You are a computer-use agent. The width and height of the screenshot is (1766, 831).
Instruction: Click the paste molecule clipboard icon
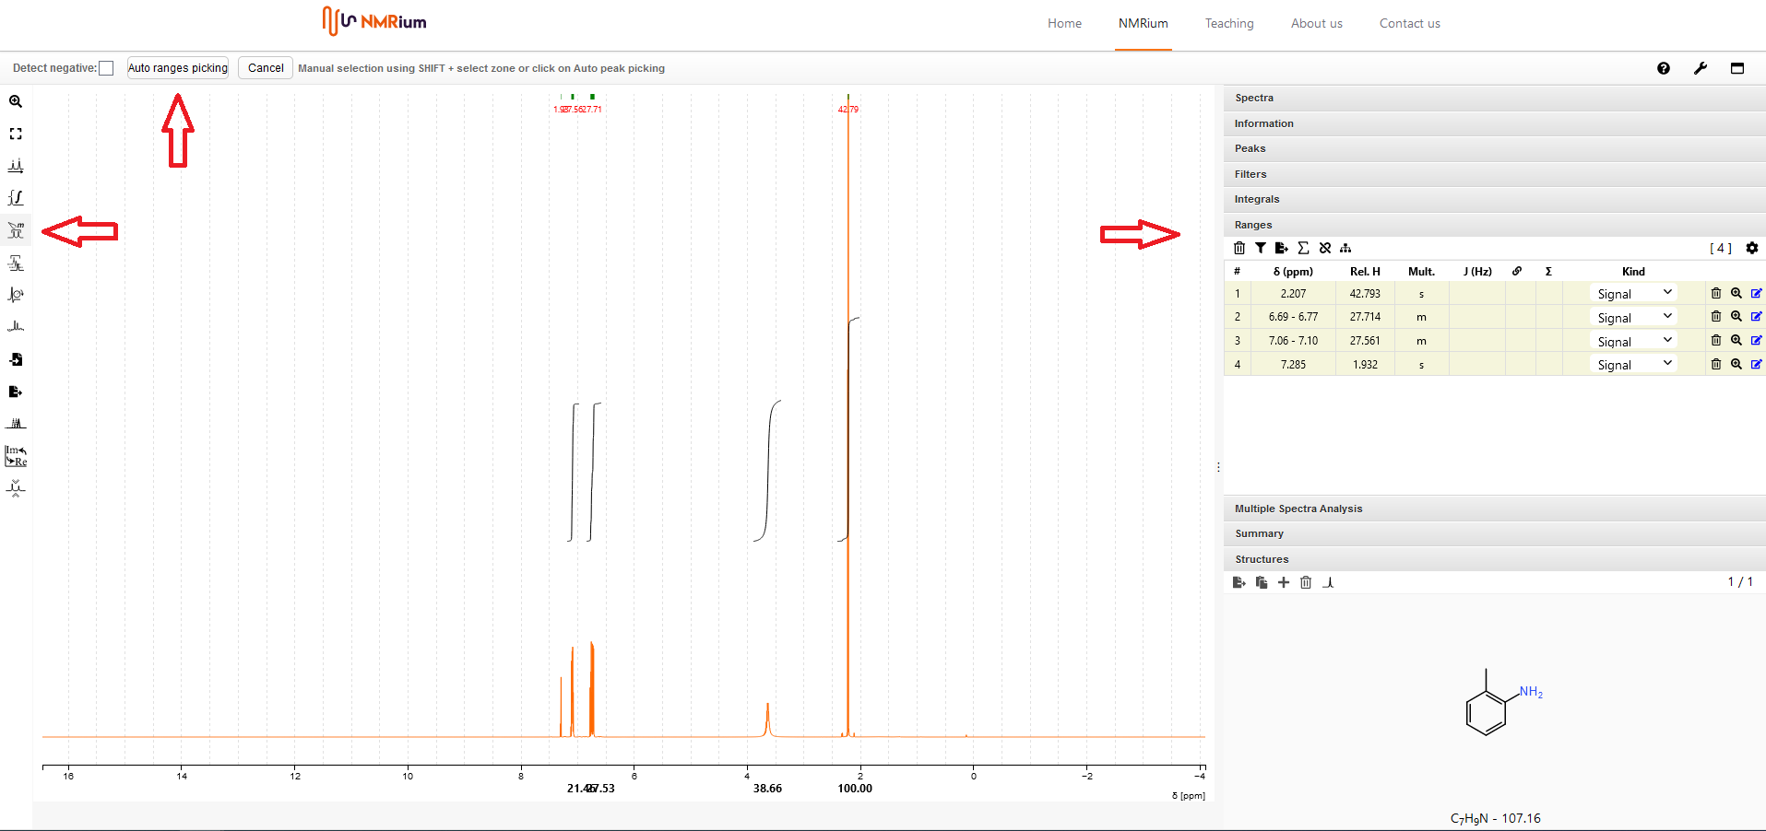tap(1262, 582)
